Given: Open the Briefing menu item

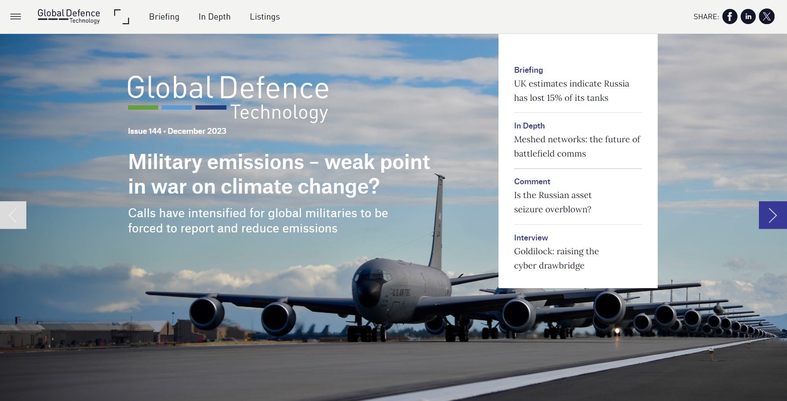Looking at the screenshot, I should point(164,17).
